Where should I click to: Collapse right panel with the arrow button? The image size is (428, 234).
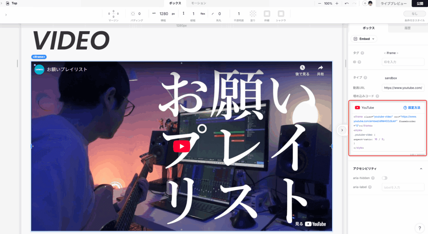pos(342,130)
